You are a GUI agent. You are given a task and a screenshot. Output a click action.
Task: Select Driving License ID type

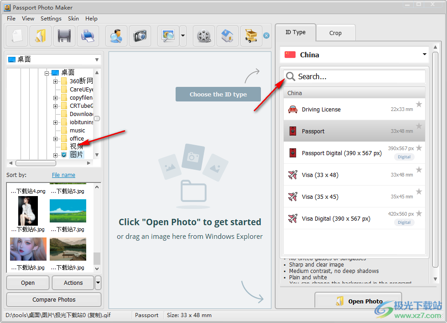[354, 109]
